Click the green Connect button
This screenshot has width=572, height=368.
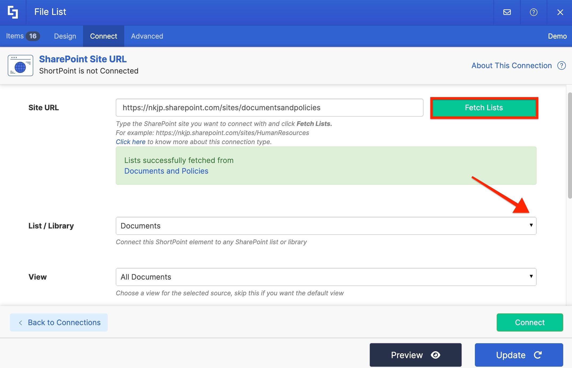coord(530,322)
